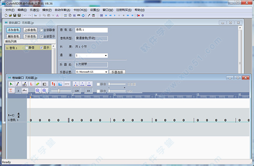Open the 通道 channel dropdown
The width and height of the screenshot is (254, 166).
tap(91, 55)
